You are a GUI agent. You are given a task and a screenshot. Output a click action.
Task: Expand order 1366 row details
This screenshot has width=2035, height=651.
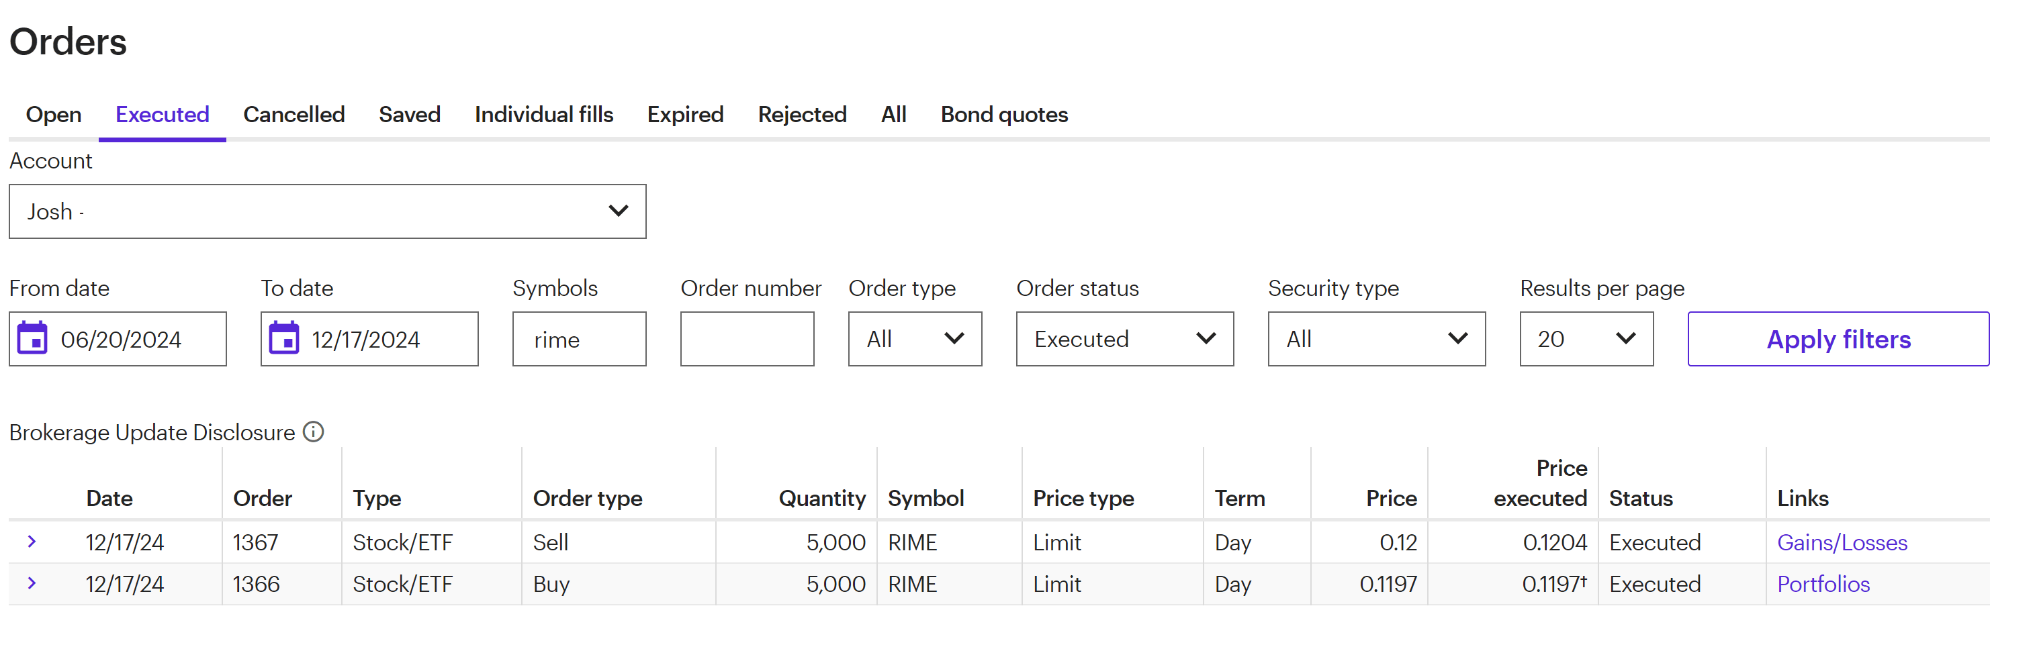tap(32, 584)
